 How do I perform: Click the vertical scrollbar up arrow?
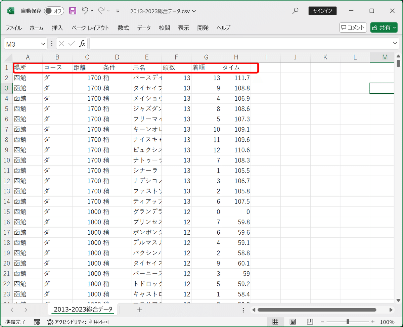[x=398, y=56]
